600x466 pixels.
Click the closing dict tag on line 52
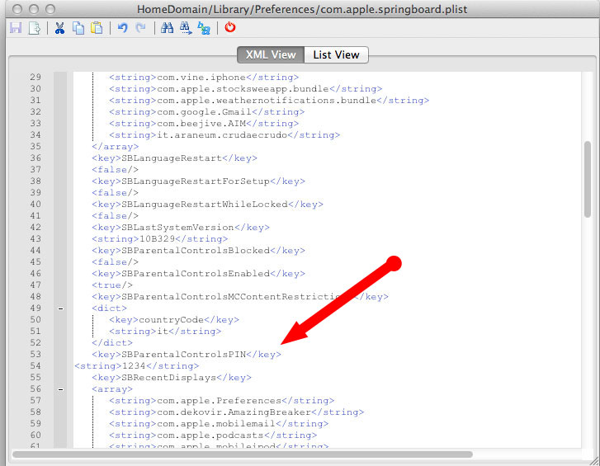(x=112, y=343)
